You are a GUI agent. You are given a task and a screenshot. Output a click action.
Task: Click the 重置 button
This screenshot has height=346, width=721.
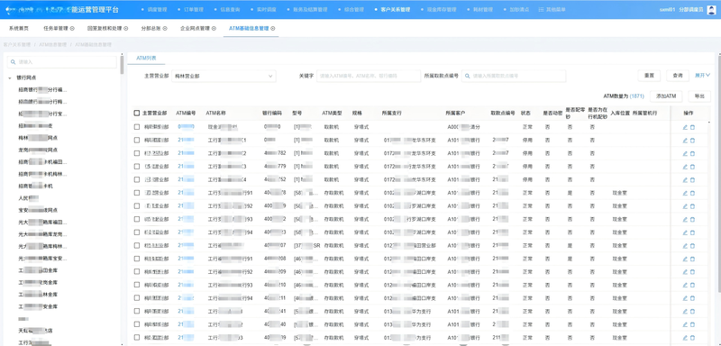(x=649, y=76)
